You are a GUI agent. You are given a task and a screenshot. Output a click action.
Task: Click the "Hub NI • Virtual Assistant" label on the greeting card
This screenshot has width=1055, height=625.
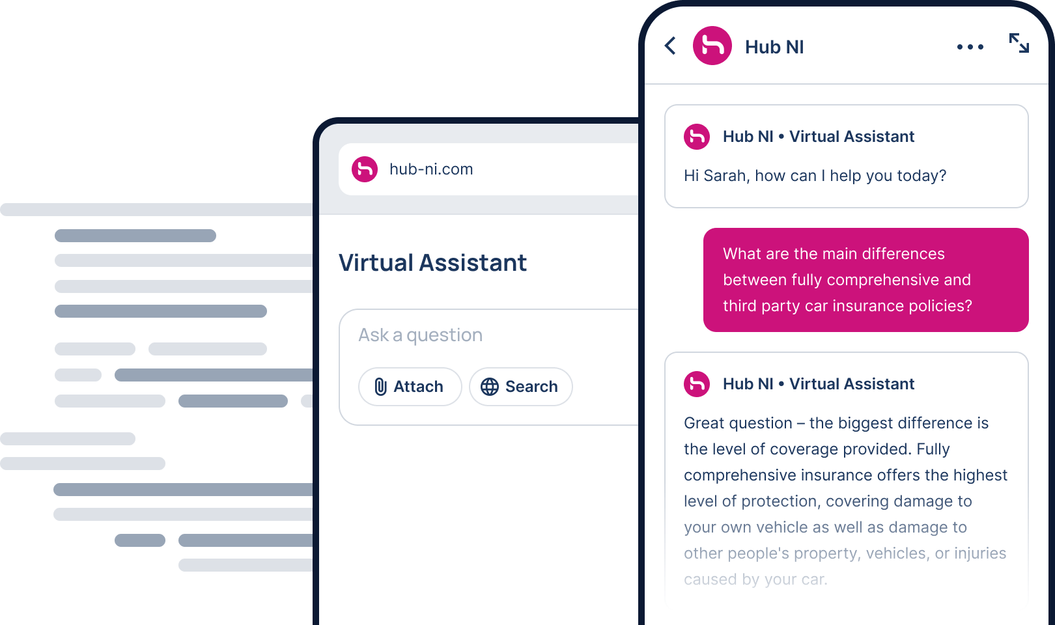click(819, 137)
